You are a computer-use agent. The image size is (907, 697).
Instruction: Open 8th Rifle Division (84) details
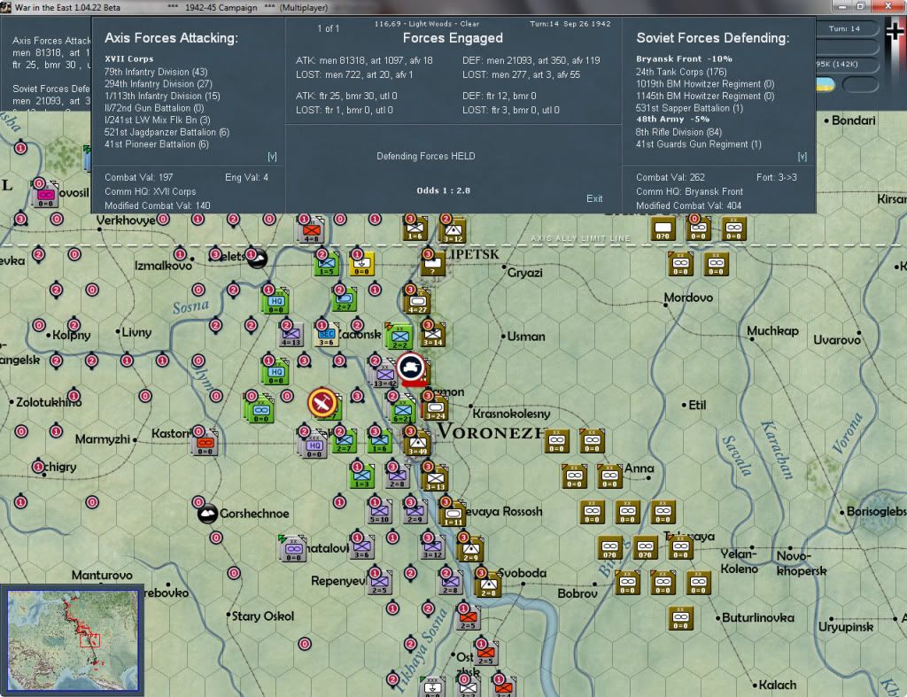[x=678, y=132]
